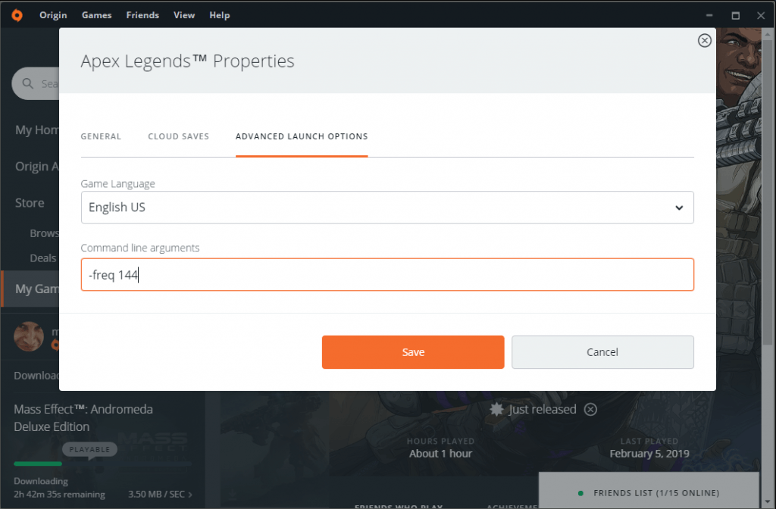Click the Origin logo icon in the top-left corner

[16, 14]
